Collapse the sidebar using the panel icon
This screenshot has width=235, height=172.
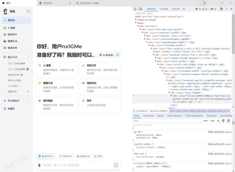29,11
